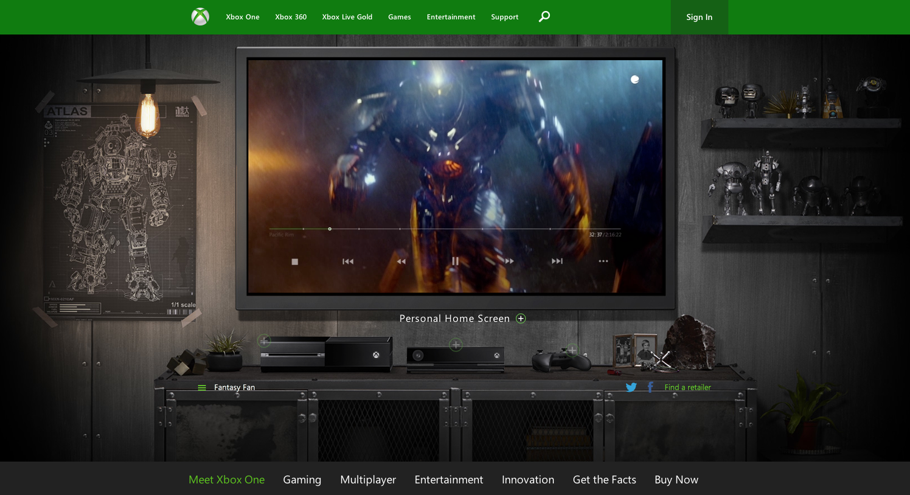Skip to the next chapter
Image resolution: width=910 pixels, height=495 pixels.
(x=557, y=261)
